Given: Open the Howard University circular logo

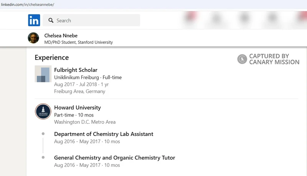Looking at the screenshot, I should 43,112.
